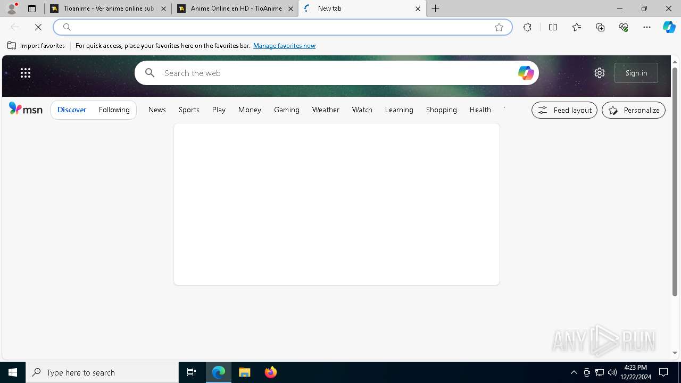The image size is (681, 383).
Task: Click the page vertical scrollbar thumb
Action: click(x=675, y=181)
